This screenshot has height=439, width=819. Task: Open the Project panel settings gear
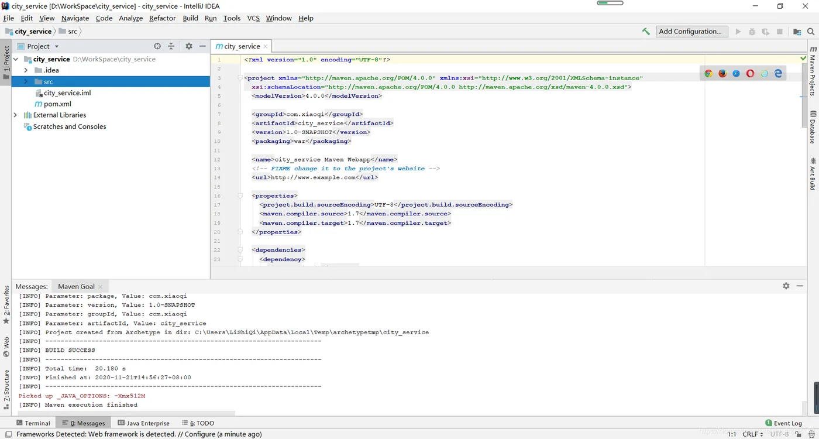click(x=189, y=46)
